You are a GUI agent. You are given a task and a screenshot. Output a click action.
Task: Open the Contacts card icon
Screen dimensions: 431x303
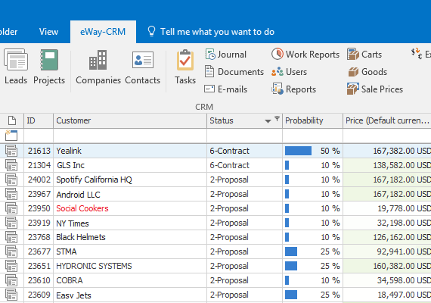(143, 60)
